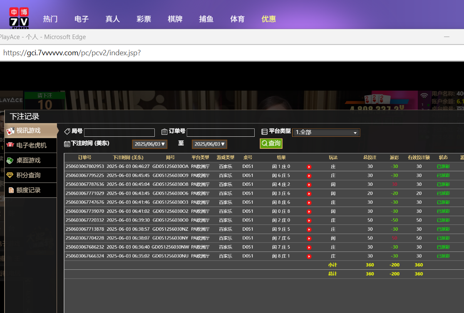
Task: Click the 申博 7V logo
Action: 19,18
